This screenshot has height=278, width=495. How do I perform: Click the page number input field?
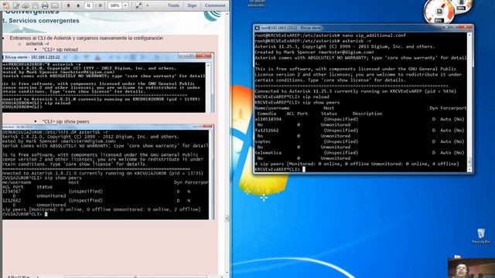[89, 5]
